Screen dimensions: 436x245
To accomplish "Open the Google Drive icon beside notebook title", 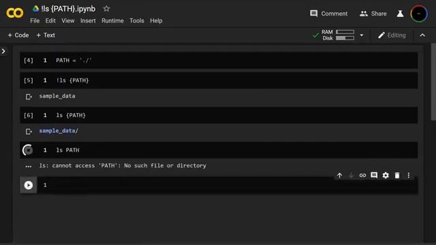I will tap(35, 9).
